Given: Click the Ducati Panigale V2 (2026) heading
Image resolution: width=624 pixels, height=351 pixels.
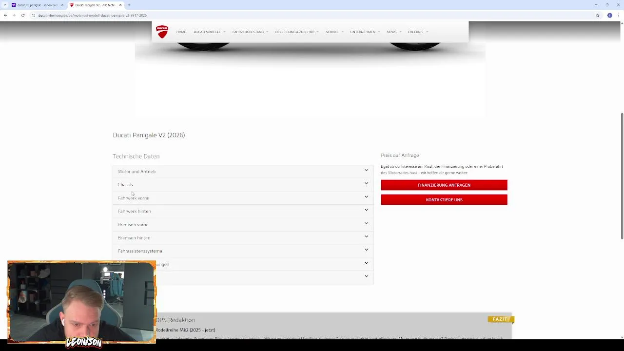Looking at the screenshot, I should tap(149, 135).
